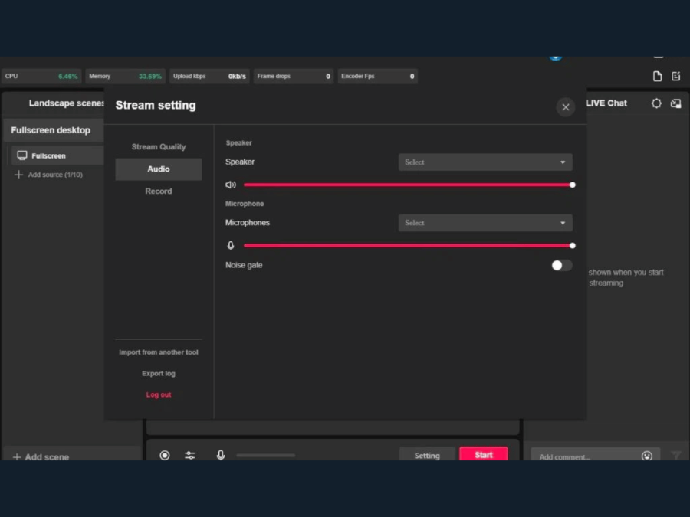
Task: Click the Encoder Fps indicator
Action: 377,76
